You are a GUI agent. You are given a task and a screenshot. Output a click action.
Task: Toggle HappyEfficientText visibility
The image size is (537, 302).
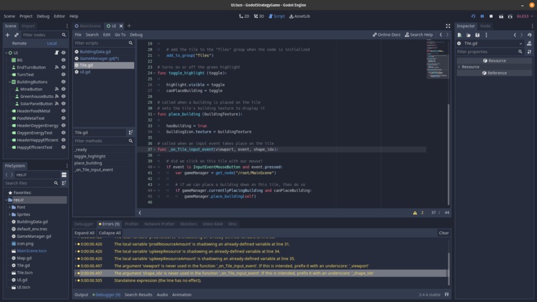63,147
